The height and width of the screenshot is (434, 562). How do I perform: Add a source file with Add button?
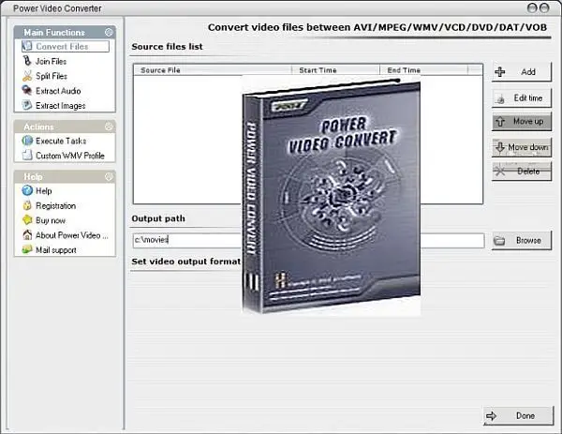tap(522, 72)
